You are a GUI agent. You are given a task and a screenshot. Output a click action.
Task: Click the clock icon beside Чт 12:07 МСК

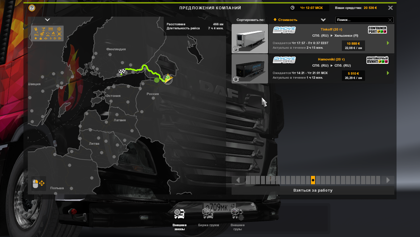coord(292,8)
